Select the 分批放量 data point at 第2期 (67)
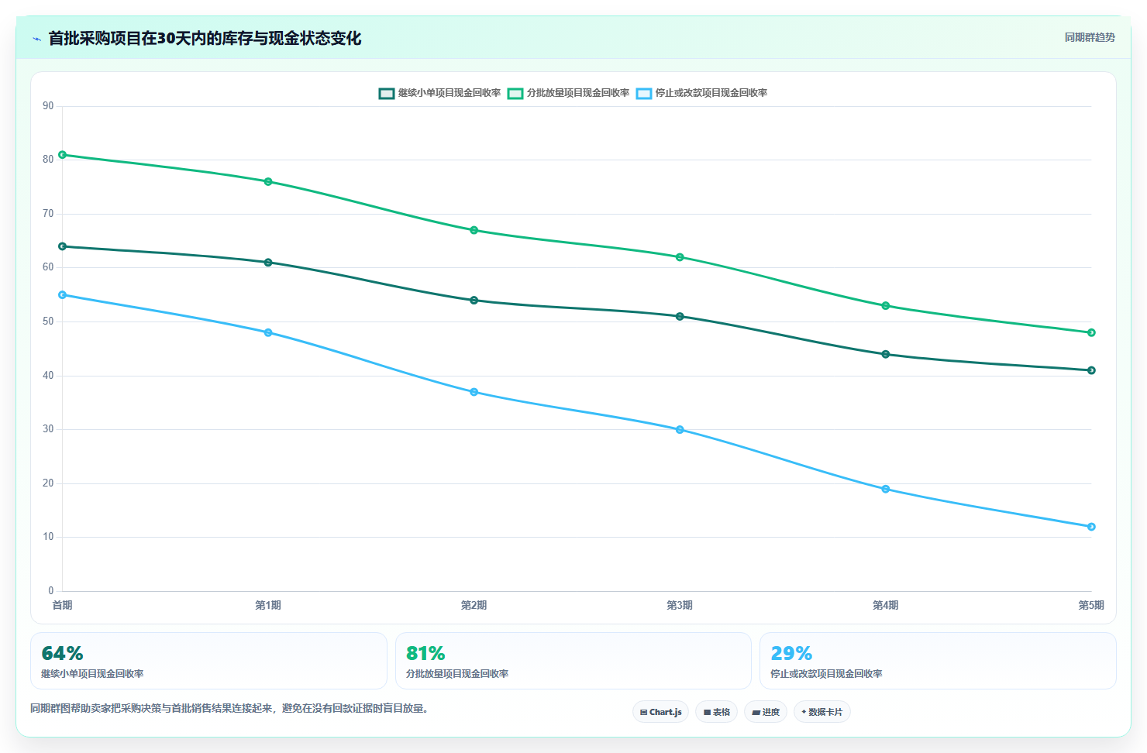Screen dimensions: 1147x753 474,230
